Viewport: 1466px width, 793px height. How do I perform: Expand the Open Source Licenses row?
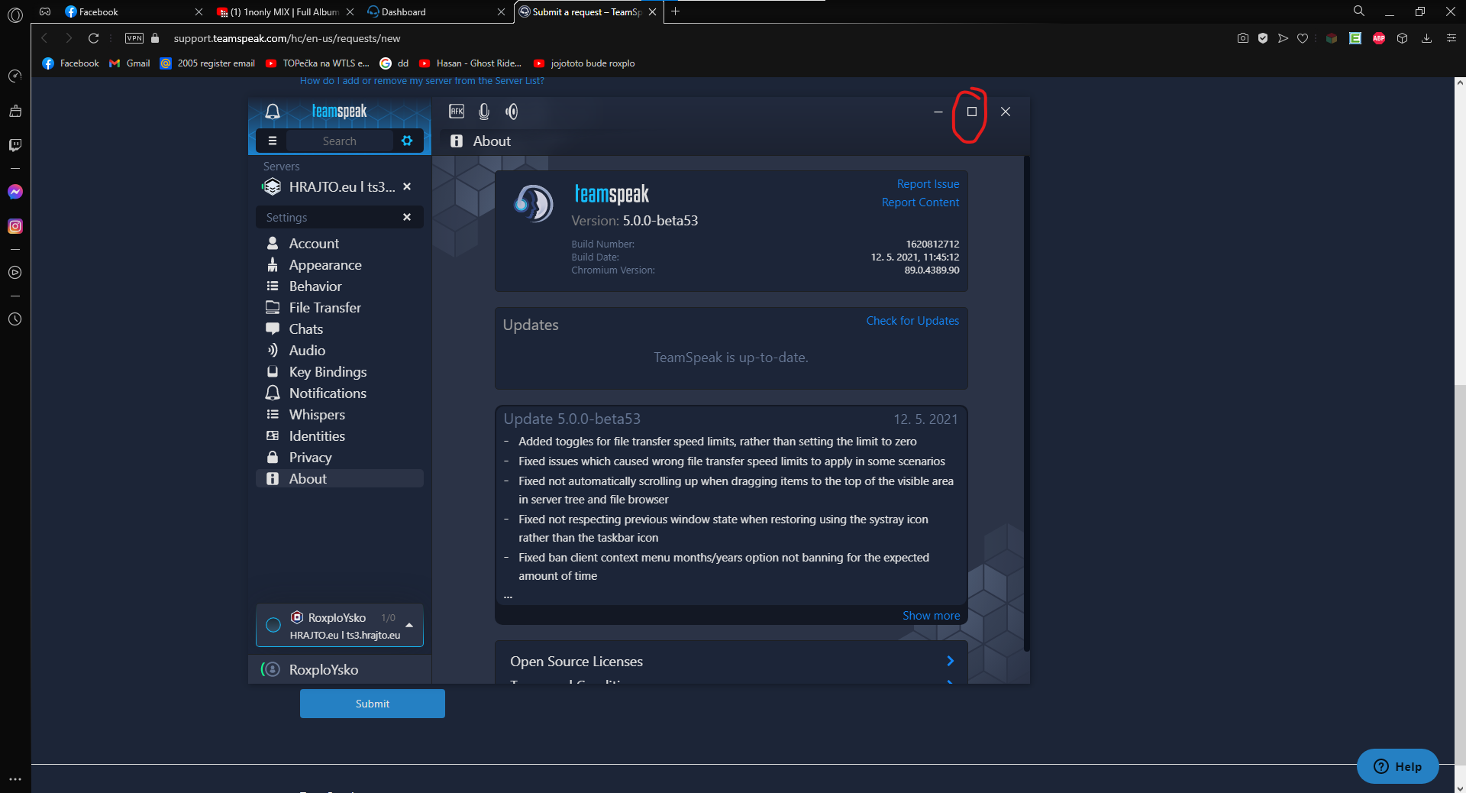[x=950, y=661]
